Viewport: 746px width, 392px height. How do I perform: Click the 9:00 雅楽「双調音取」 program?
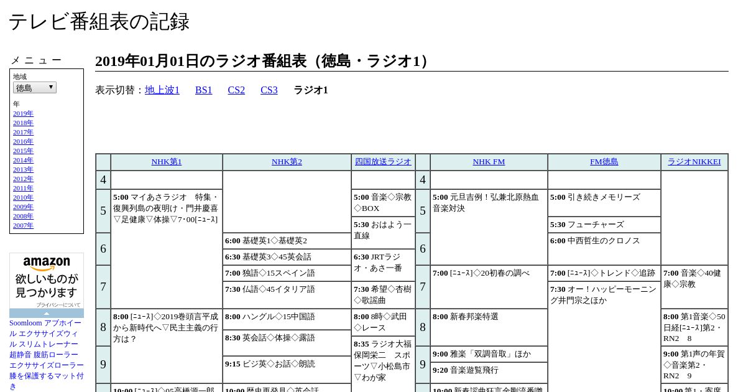[x=489, y=354]
